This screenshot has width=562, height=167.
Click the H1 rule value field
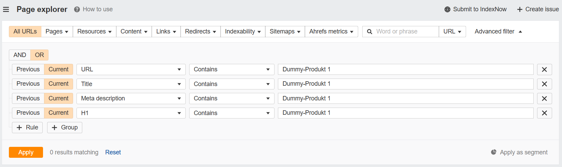(406, 113)
